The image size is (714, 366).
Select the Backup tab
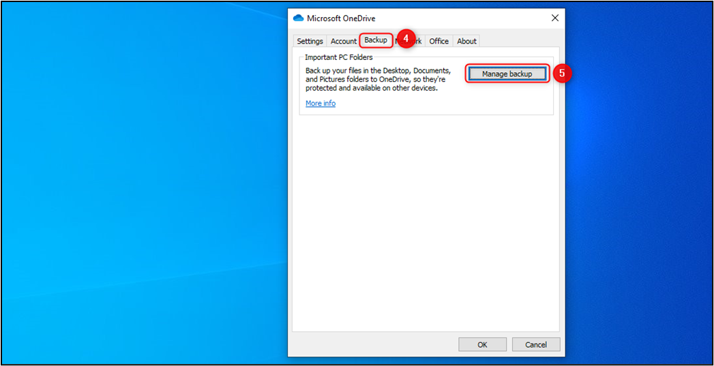click(x=376, y=40)
